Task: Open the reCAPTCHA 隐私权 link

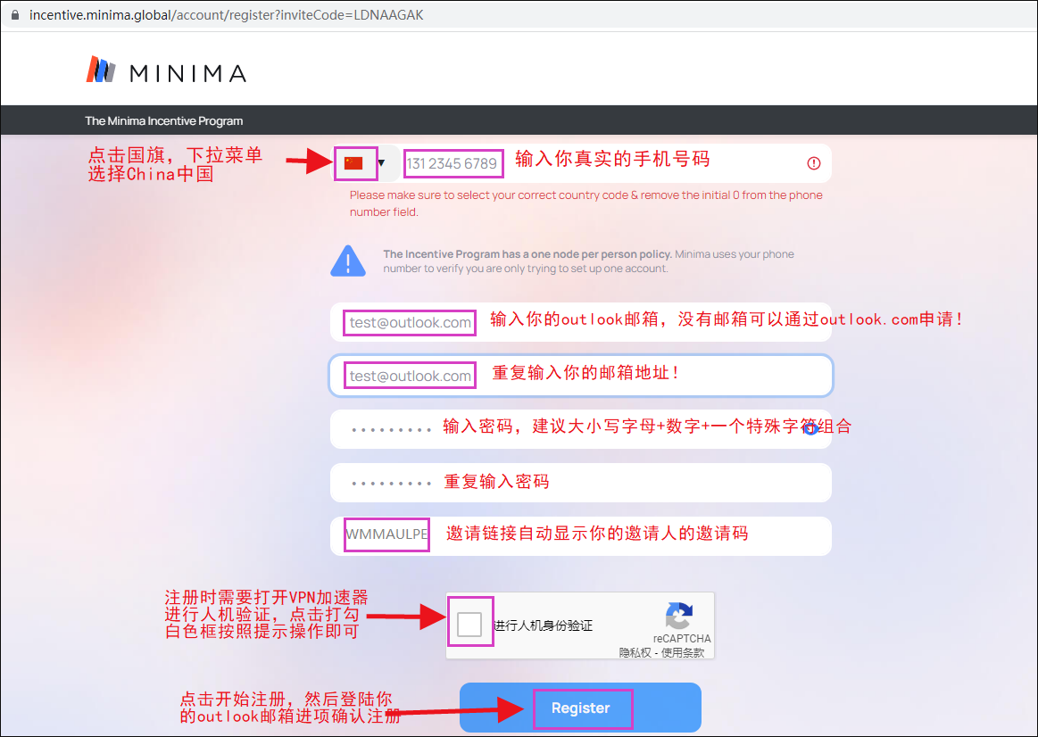Action: tap(635, 652)
